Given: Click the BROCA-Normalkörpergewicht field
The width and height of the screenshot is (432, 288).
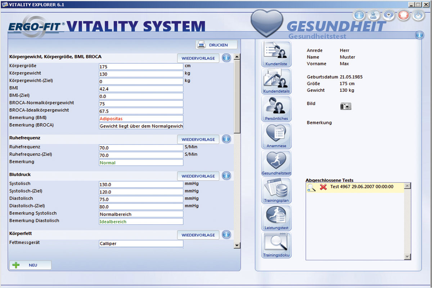Looking at the screenshot, I should pos(141,104).
